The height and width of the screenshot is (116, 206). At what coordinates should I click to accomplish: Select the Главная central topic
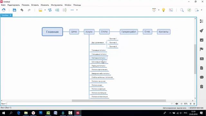pos(52,32)
